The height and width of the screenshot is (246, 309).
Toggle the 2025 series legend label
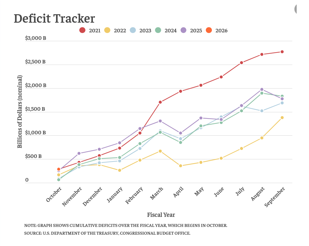[196, 31]
